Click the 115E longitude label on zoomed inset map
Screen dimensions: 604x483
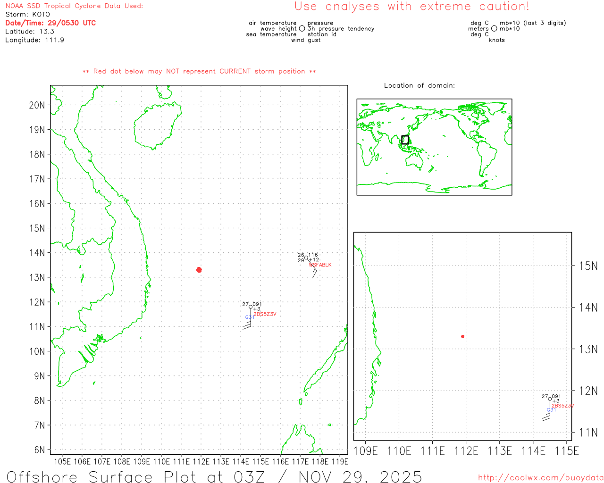pos(567,451)
